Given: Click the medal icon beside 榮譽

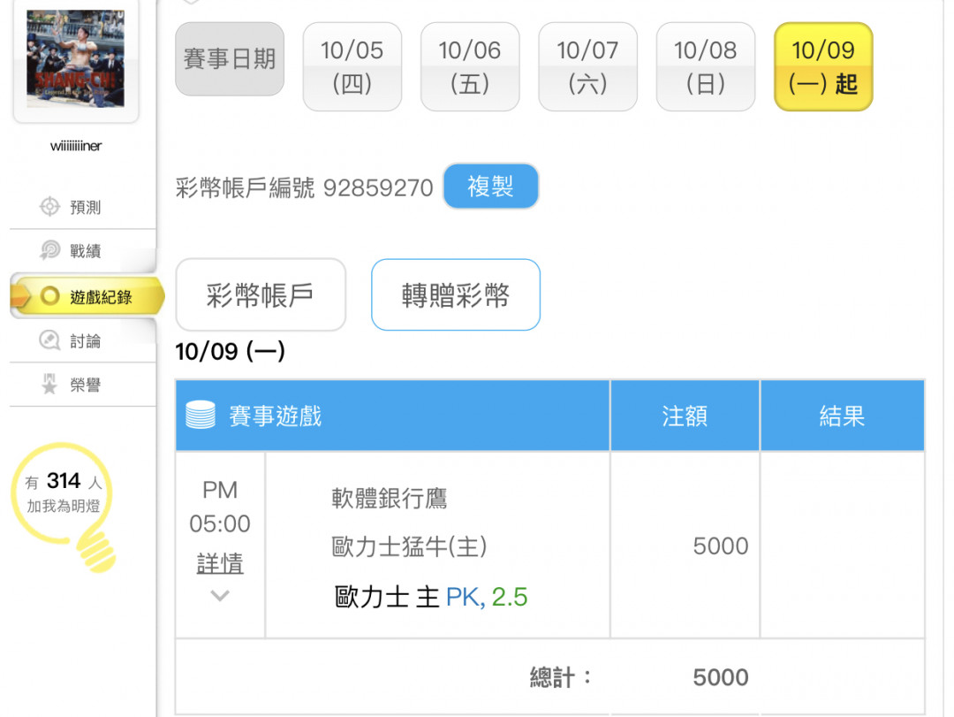Looking at the screenshot, I should [49, 385].
